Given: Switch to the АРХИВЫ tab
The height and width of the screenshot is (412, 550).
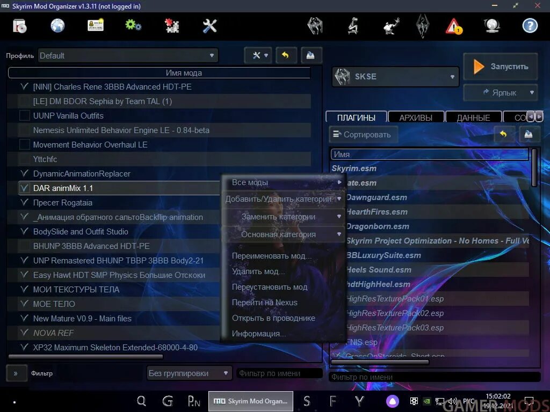Looking at the screenshot, I should point(416,117).
